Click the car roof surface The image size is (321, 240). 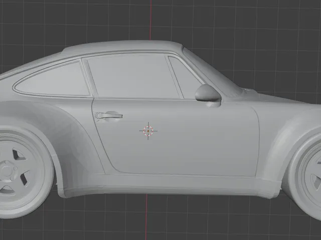pyautogui.click(x=124, y=46)
